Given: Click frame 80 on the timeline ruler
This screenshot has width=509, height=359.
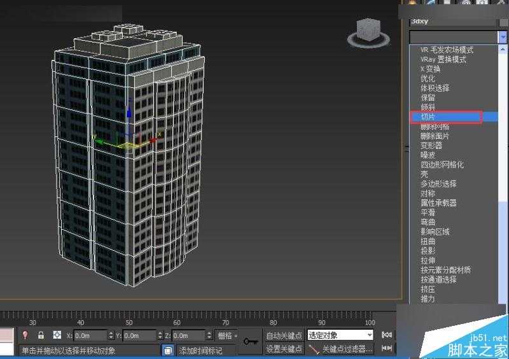Looking at the screenshot, I should [x=274, y=322].
